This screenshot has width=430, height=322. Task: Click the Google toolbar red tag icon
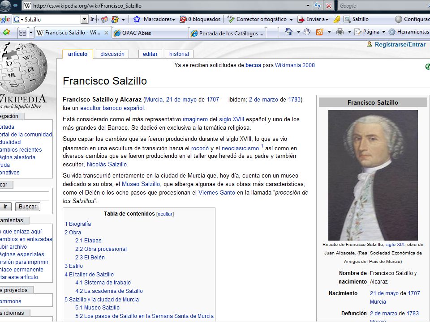click(x=104, y=19)
